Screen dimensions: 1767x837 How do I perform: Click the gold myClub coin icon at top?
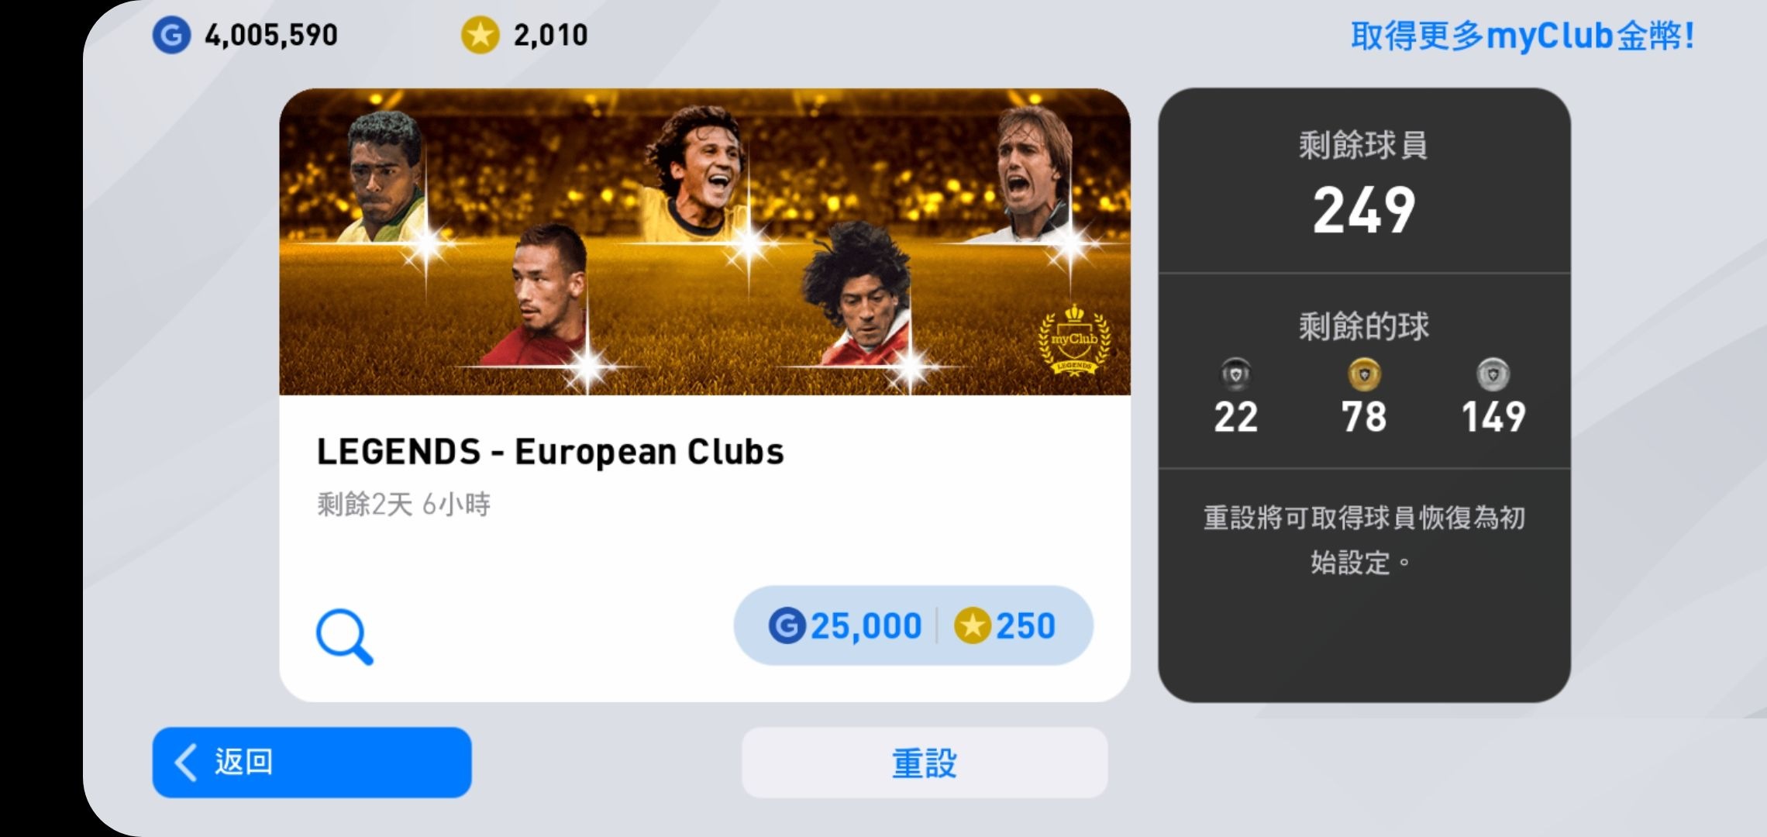pyautogui.click(x=480, y=36)
